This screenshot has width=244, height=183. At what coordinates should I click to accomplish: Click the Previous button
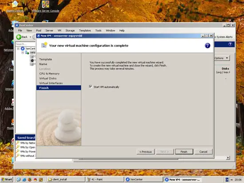tap(146, 152)
